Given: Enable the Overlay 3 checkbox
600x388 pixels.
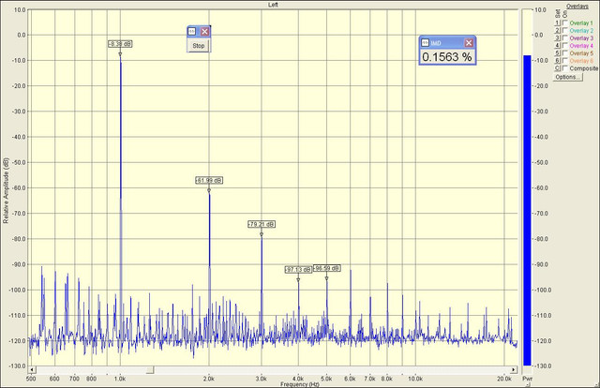Looking at the screenshot, I should [x=564, y=37].
